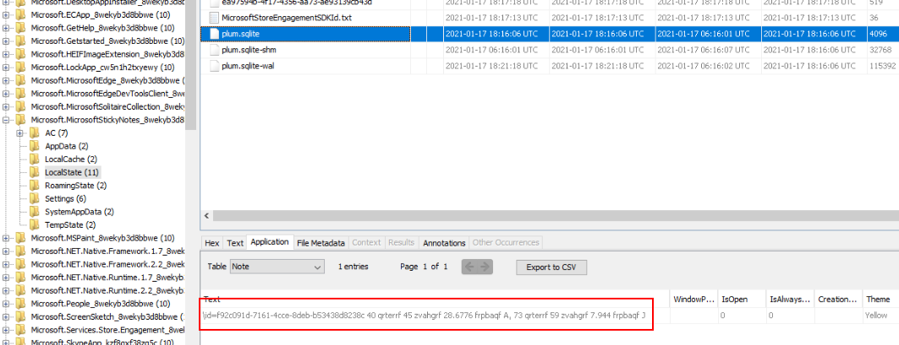Click the Export to CSV button
The height and width of the screenshot is (345, 899).
click(x=551, y=267)
